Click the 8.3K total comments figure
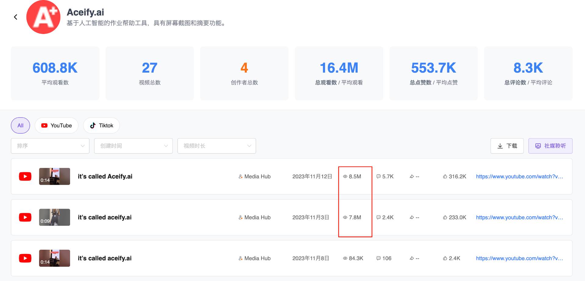This screenshot has height=281, width=585. [x=528, y=68]
